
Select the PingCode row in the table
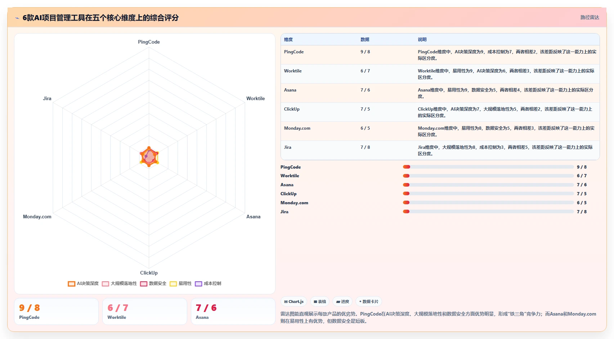(440, 55)
